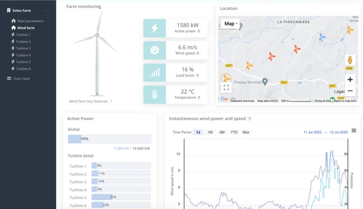Image resolution: width=363 pixels, height=209 pixels.
Task: Open the chart hamburger menu icon
Action: pyautogui.click(x=354, y=131)
